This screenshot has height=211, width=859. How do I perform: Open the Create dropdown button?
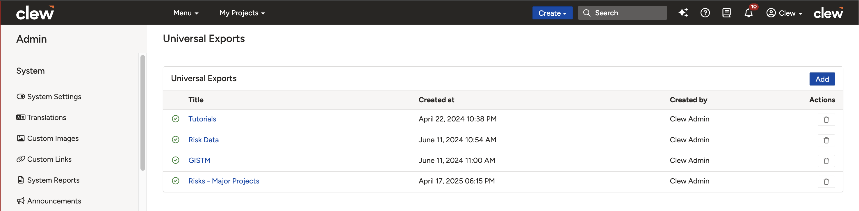552,13
